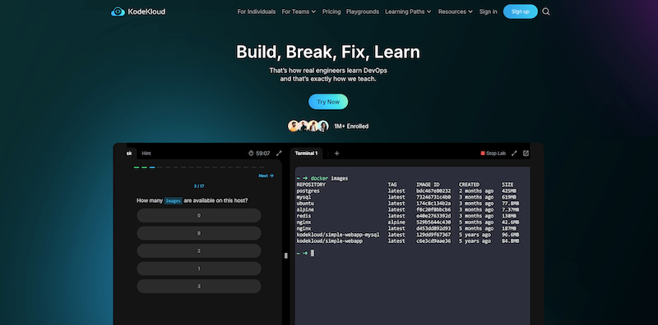Choose answer option 3

tap(199, 286)
